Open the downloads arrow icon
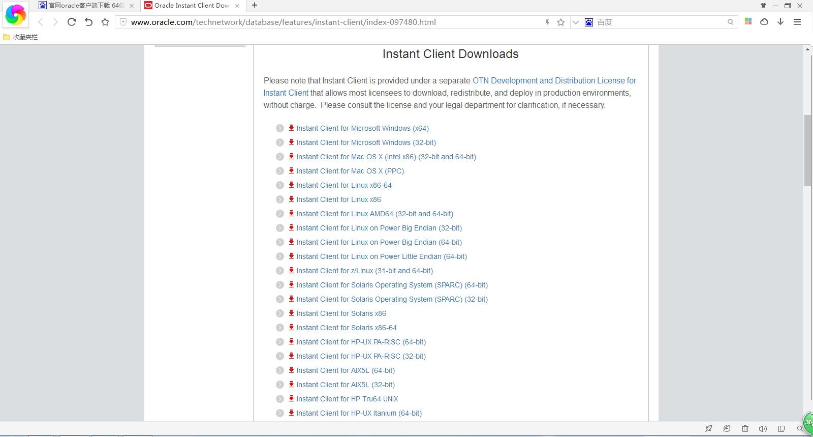This screenshot has height=437, width=813. 780,22
